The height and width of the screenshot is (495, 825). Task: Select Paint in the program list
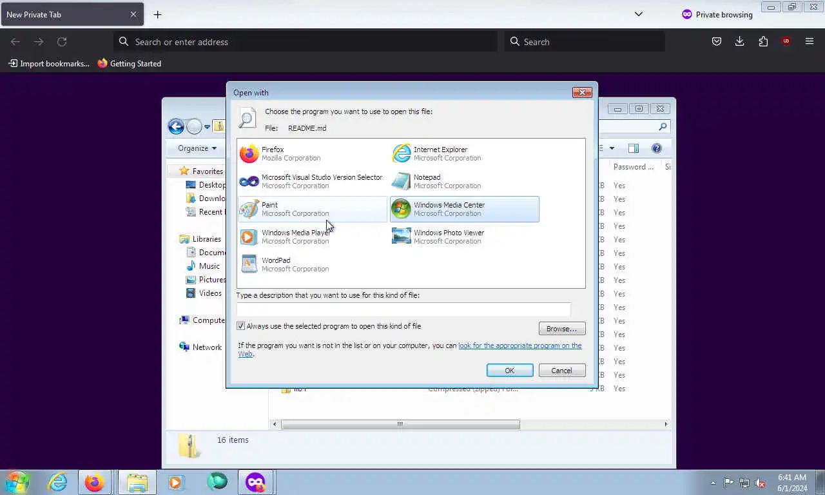(x=313, y=209)
